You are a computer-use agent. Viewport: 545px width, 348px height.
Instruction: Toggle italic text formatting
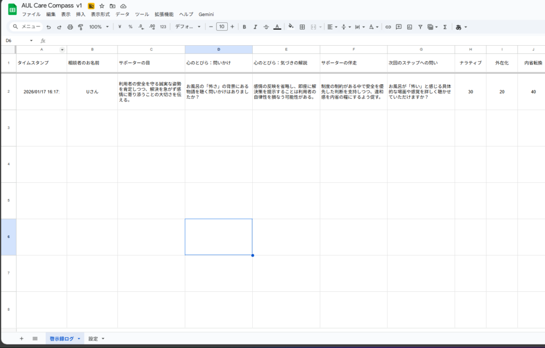click(x=255, y=27)
